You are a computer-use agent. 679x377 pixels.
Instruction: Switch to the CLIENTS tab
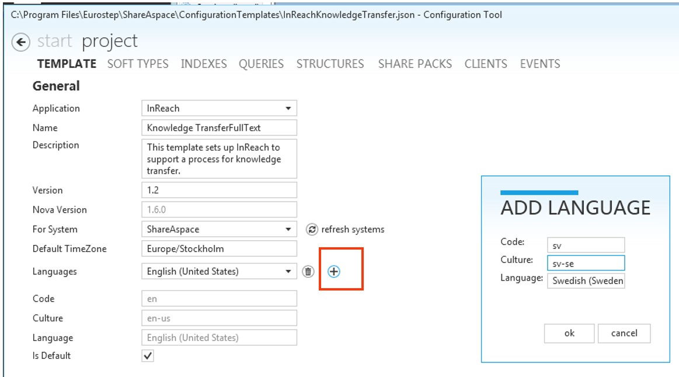[x=486, y=64]
